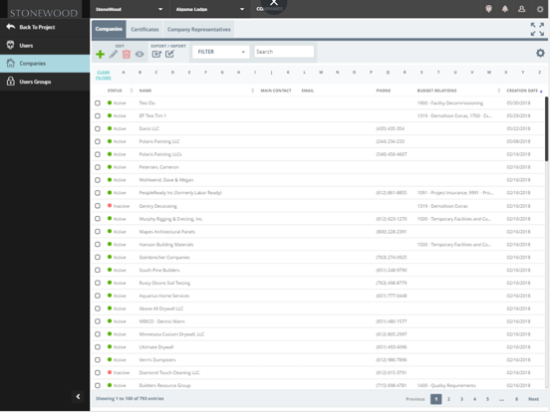The image size is (550, 412).
Task: Select the Companies tab
Action: coord(109,30)
